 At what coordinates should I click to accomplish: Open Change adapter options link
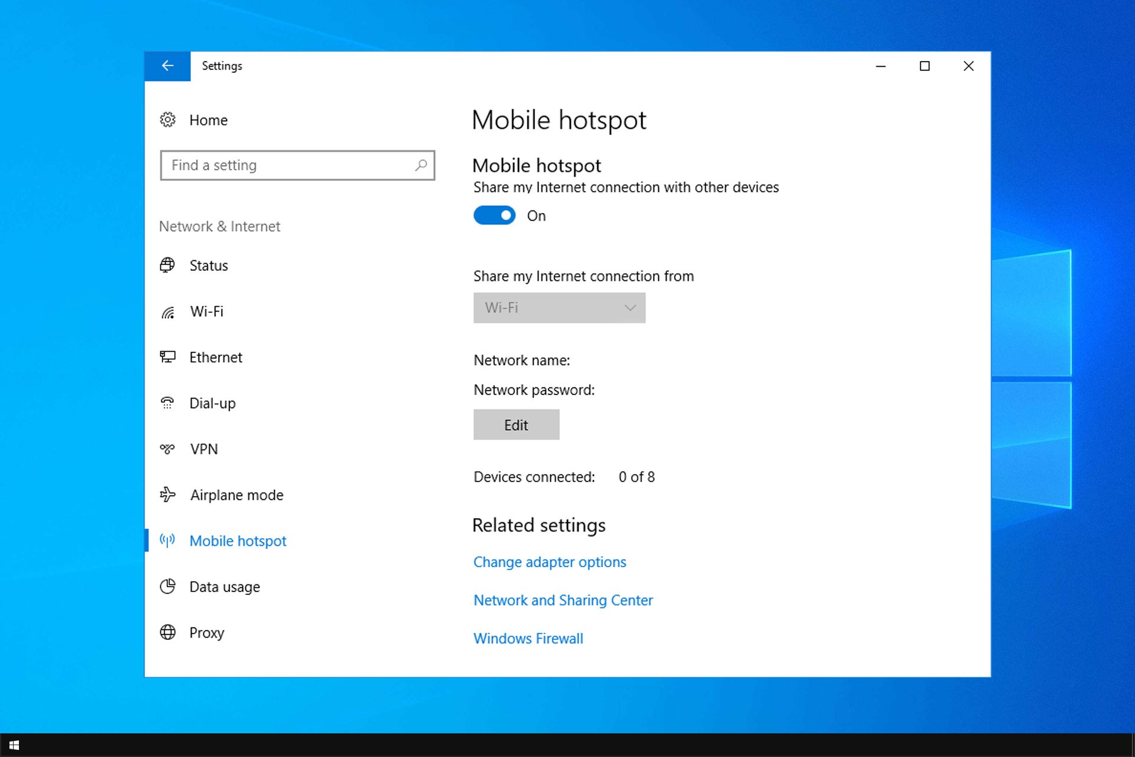tap(550, 562)
